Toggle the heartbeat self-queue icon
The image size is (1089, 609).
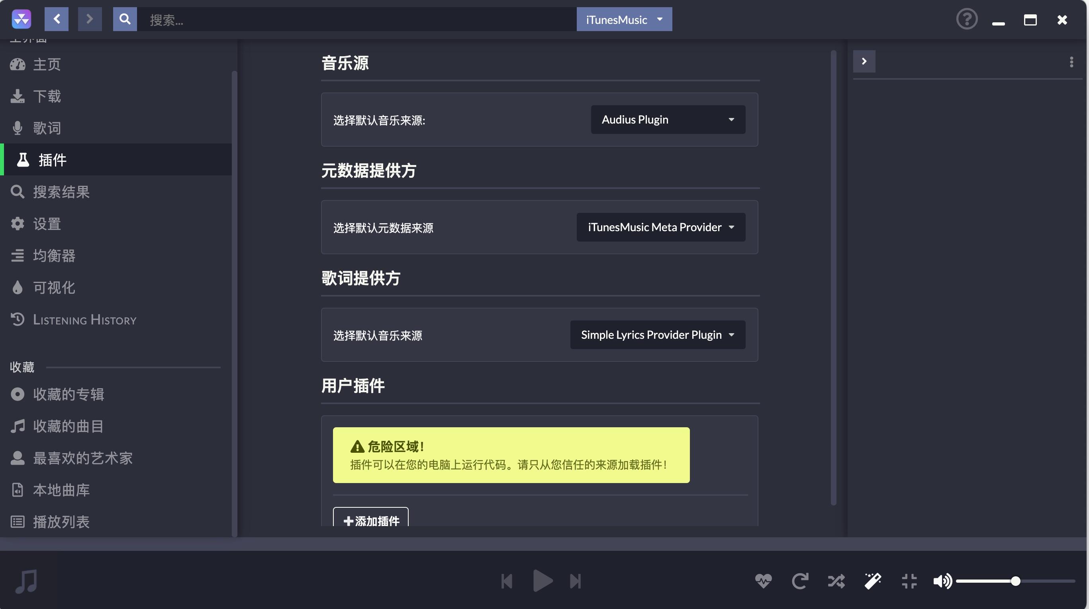click(x=764, y=581)
